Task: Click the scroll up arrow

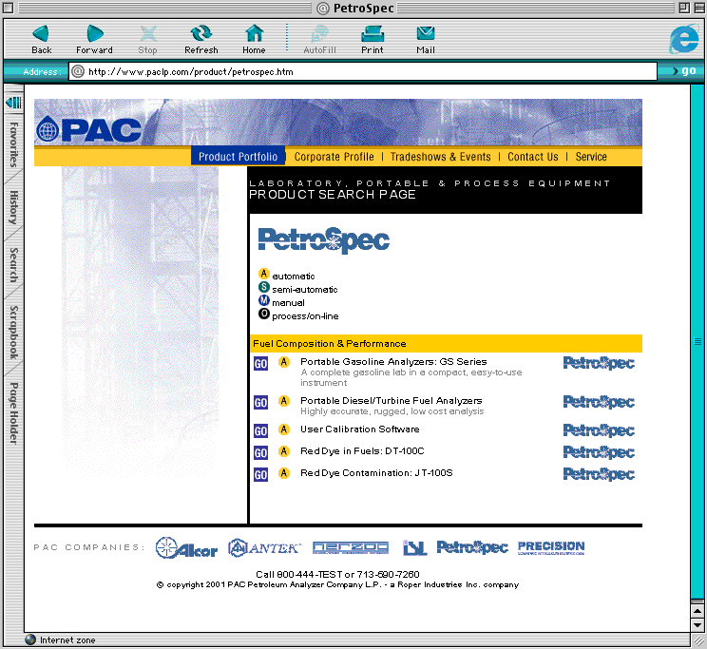Action: point(697,611)
